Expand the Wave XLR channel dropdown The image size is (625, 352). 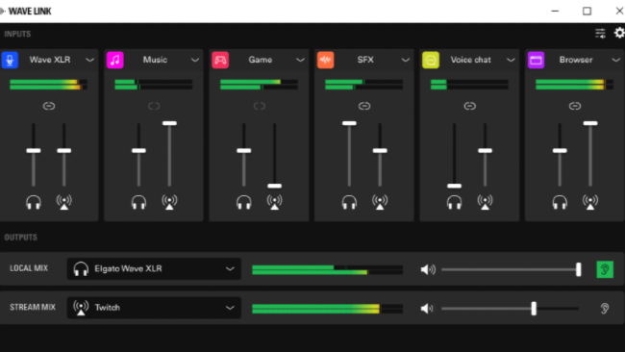(90, 61)
